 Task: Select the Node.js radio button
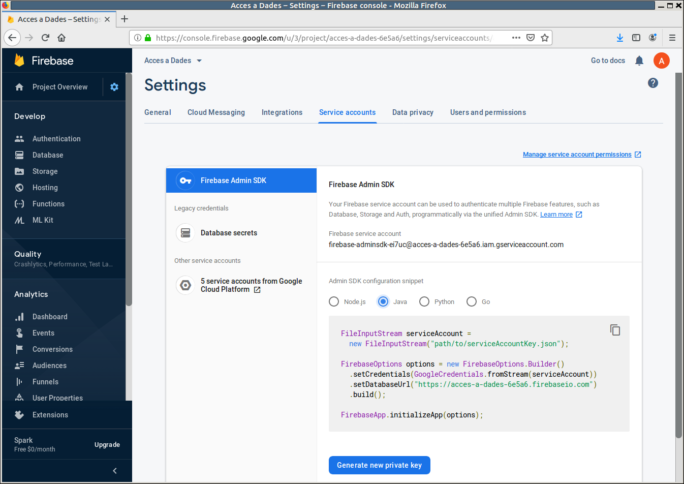click(x=334, y=301)
